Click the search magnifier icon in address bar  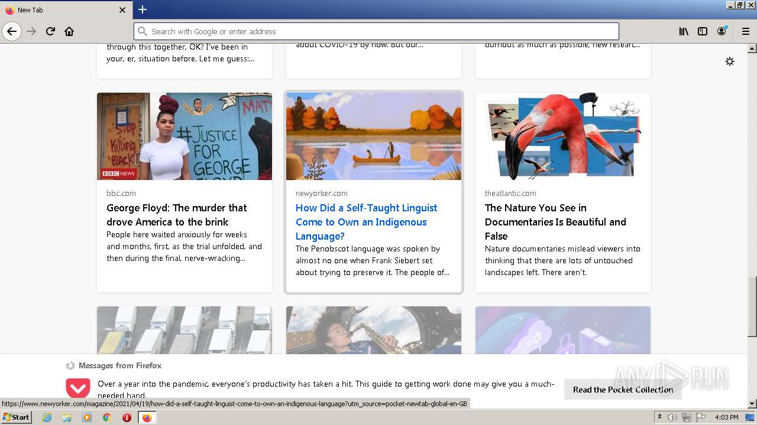pyautogui.click(x=143, y=31)
